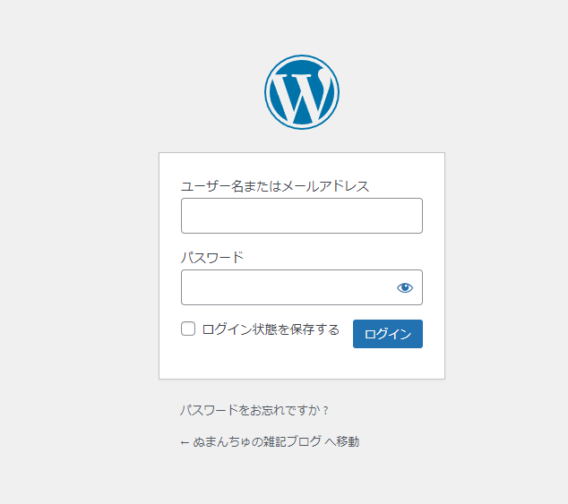Click the left arrow before ぬまんちゅの雑記ブログ

(185, 442)
